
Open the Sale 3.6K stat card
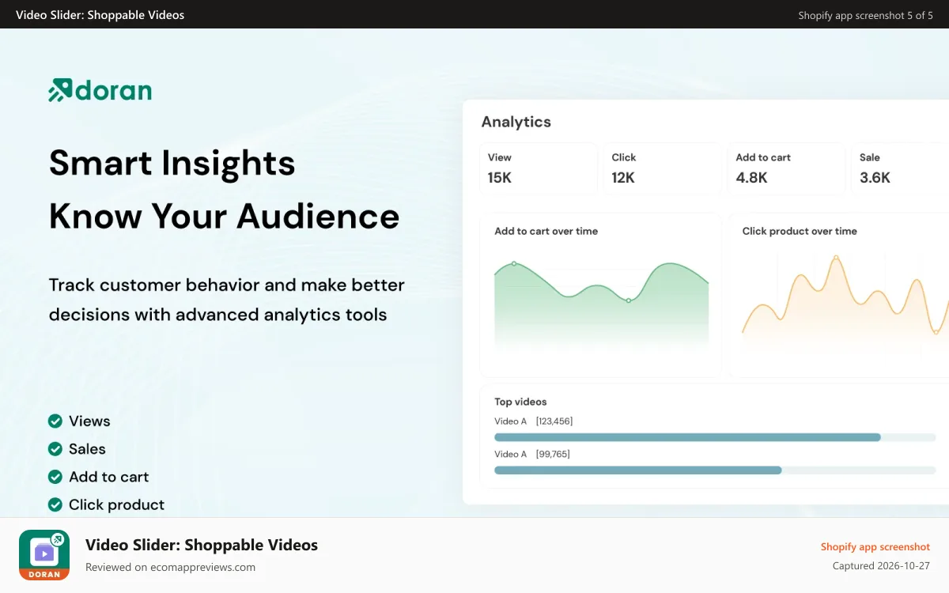(900, 168)
